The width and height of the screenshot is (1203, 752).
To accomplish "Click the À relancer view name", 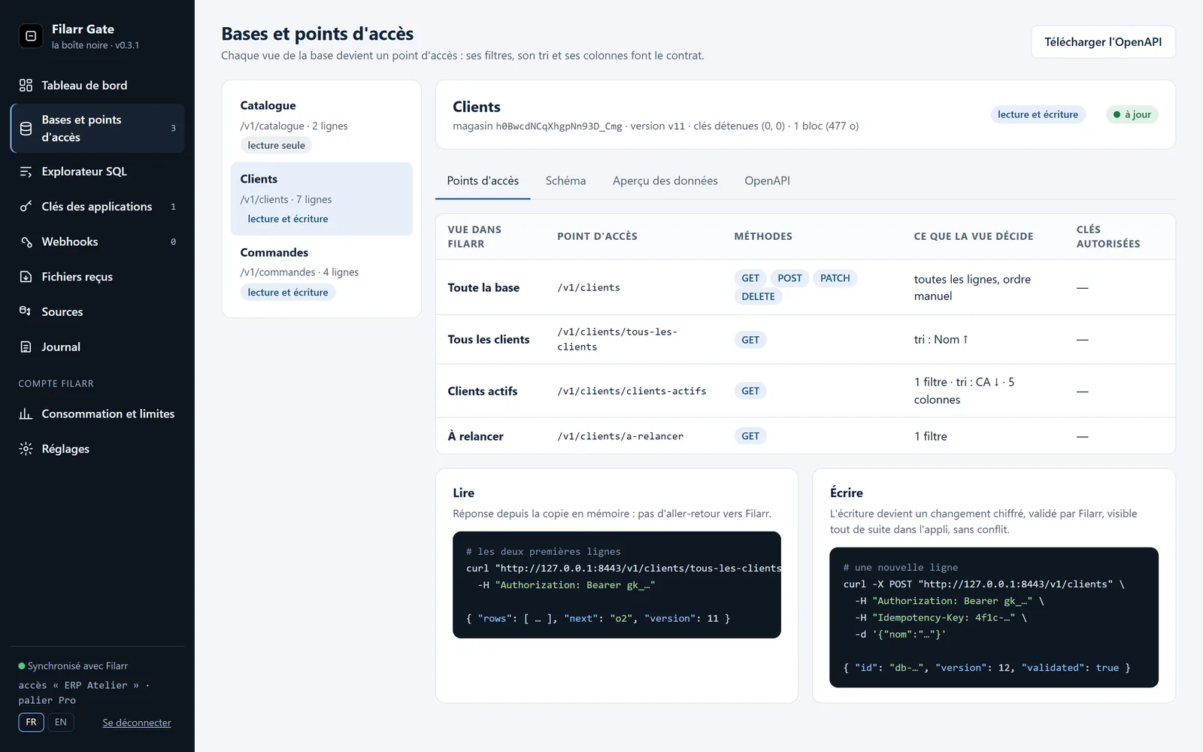I will (x=475, y=436).
